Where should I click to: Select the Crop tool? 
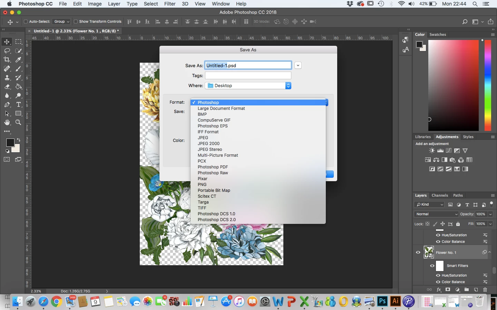click(7, 60)
